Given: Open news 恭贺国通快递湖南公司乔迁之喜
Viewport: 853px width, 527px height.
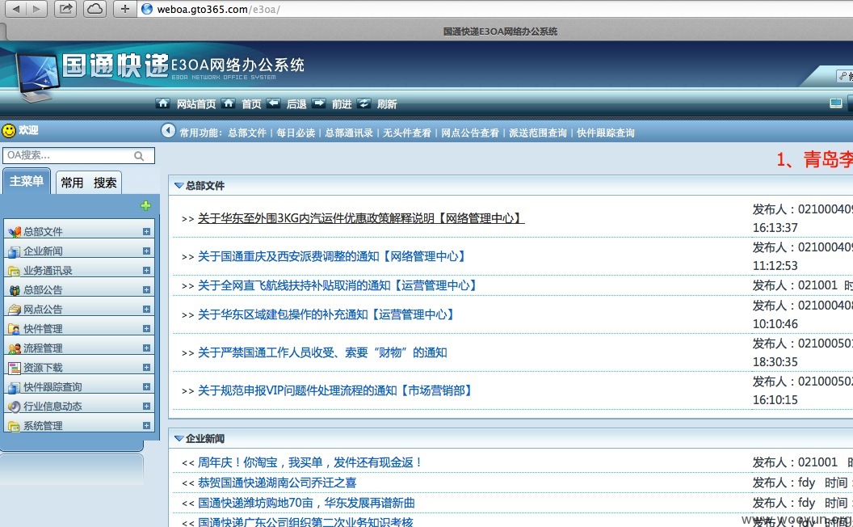Looking at the screenshot, I should [277, 483].
